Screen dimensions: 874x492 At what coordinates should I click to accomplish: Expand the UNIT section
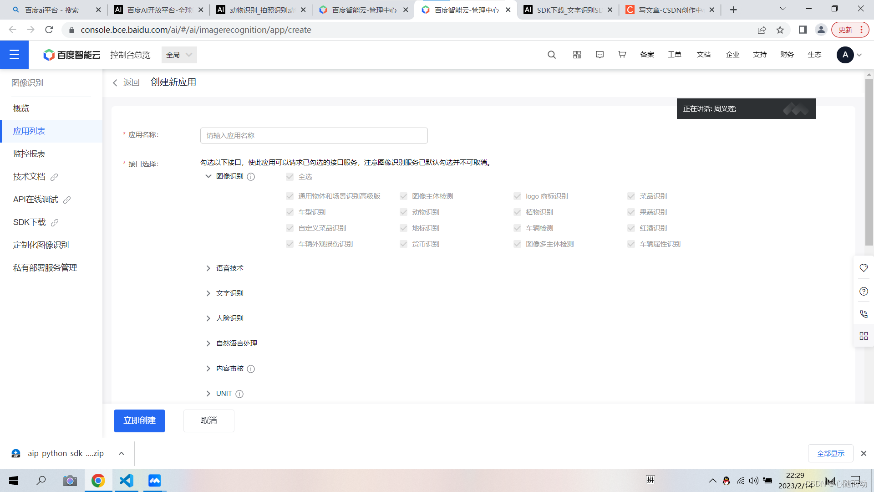click(208, 394)
